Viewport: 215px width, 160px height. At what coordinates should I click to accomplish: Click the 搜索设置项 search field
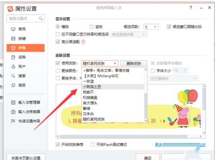point(26,18)
